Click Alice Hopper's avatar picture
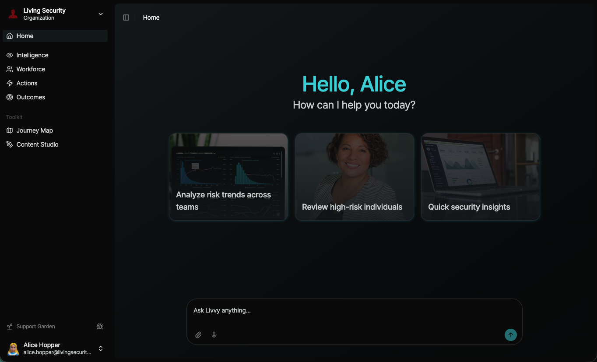The image size is (597, 362). [x=13, y=348]
